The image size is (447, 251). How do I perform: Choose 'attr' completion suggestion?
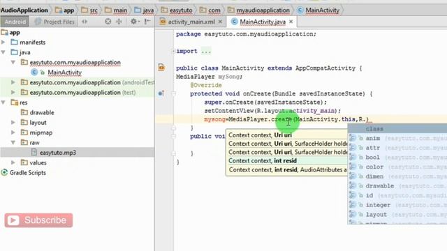click(x=397, y=148)
